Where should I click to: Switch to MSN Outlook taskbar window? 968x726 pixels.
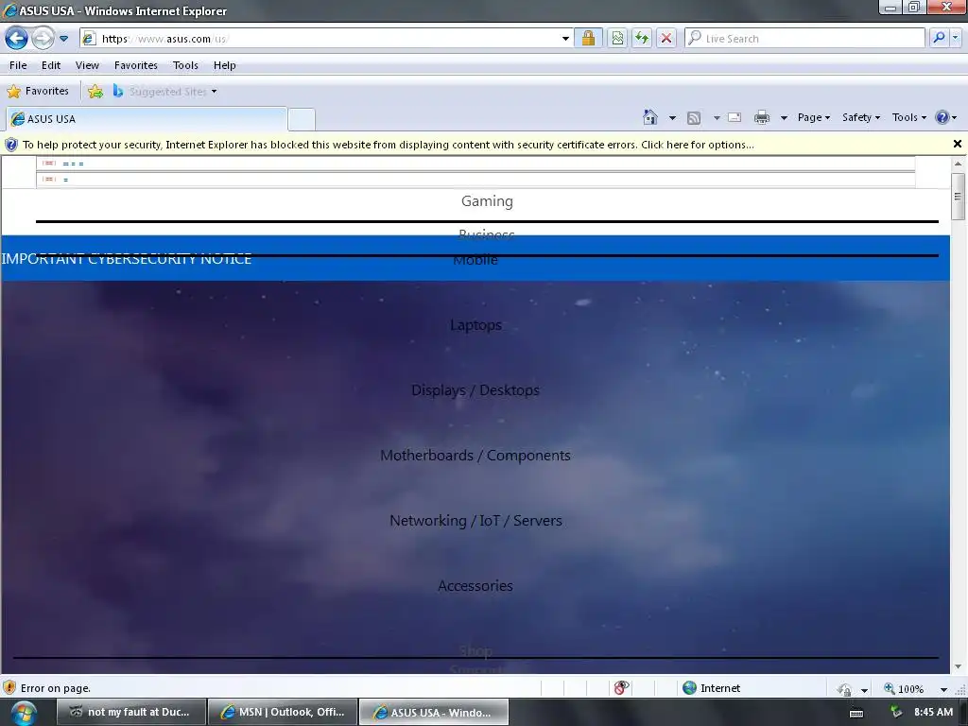tap(283, 712)
